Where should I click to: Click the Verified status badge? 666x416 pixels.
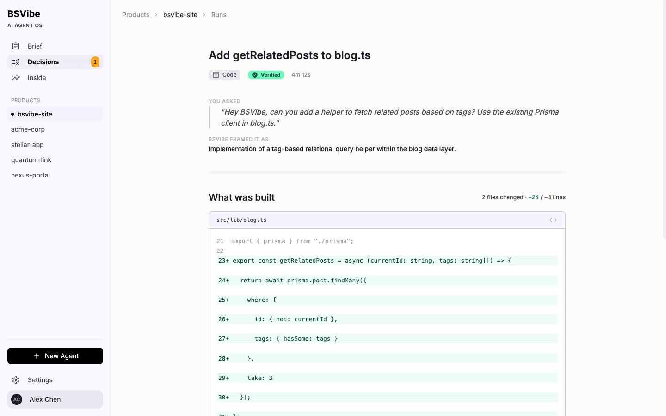coord(266,75)
